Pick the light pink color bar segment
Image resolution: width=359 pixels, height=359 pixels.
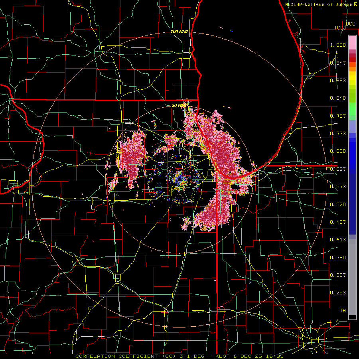tap(352, 42)
